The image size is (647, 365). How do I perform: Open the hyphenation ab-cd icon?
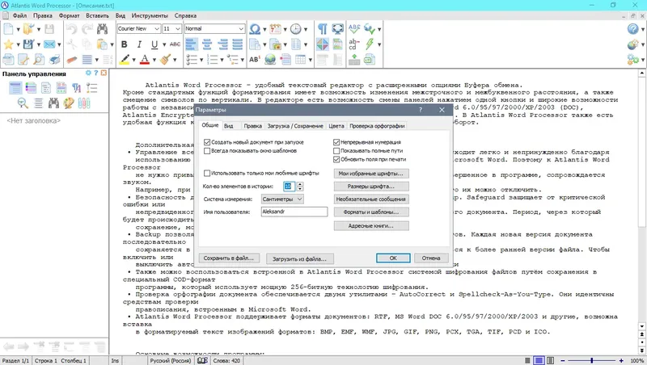point(354,44)
